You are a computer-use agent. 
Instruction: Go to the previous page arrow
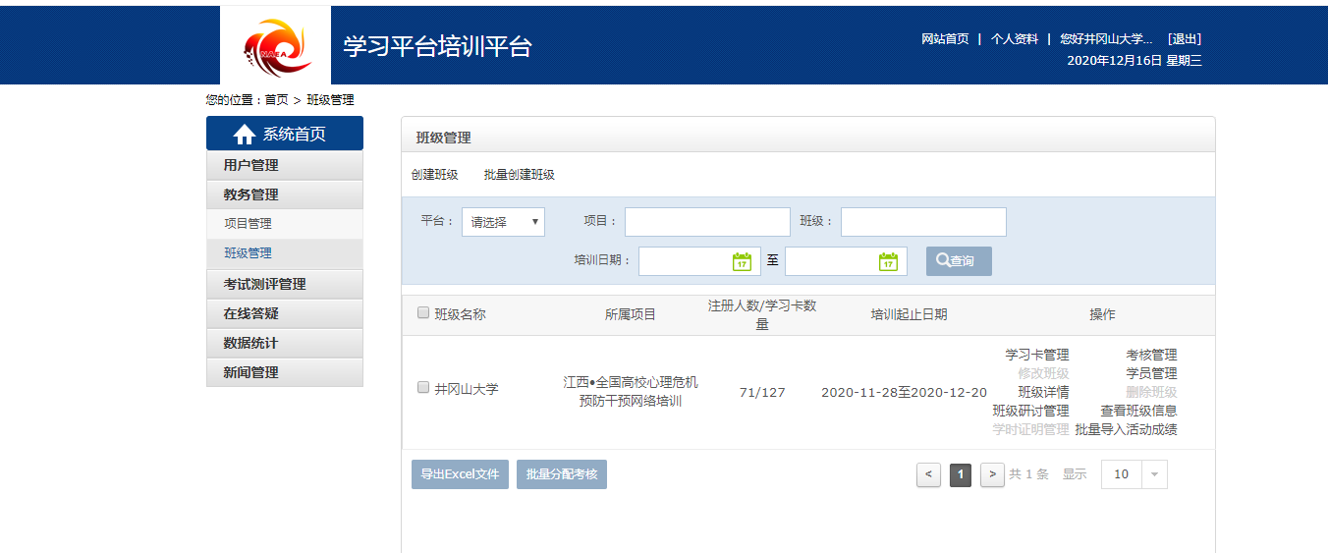point(928,474)
